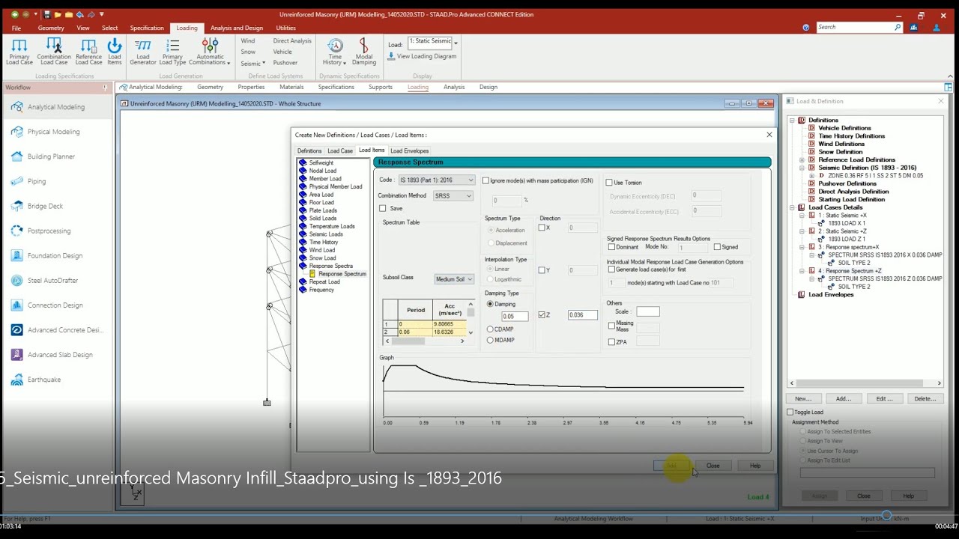
Task: Click the Primary Load Case ribbon icon
Action: coord(19,52)
